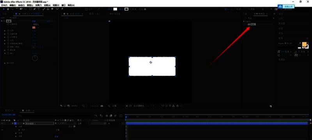Switch to the timeline composition tab
This screenshot has width=312, height=140.
click(27, 110)
